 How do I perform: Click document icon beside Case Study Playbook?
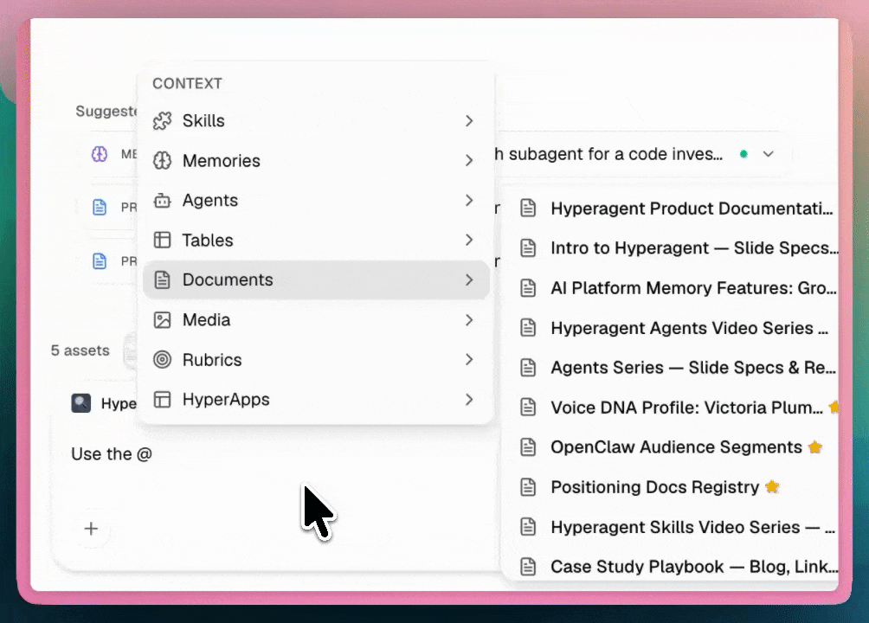click(x=528, y=567)
